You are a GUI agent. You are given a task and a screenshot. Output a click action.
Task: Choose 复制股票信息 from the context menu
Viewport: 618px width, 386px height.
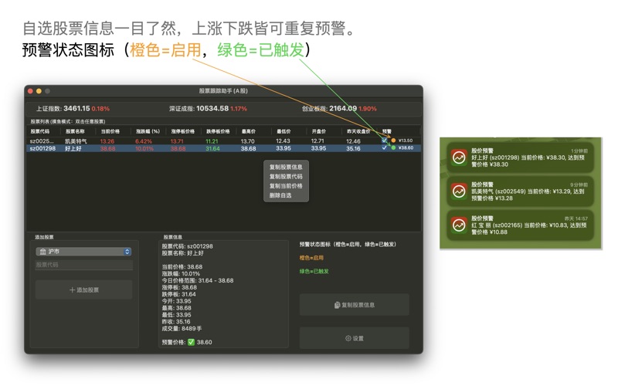click(286, 167)
